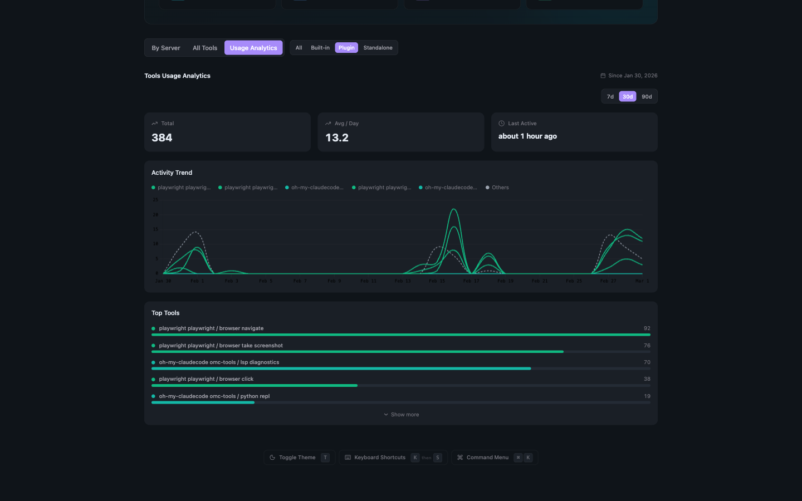The height and width of the screenshot is (501, 802).
Task: Click the Command (⌘) icon beside Command Menu
Action: pyautogui.click(x=460, y=457)
